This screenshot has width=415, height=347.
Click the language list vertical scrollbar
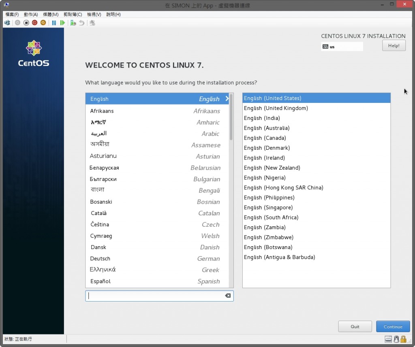[x=231, y=117]
